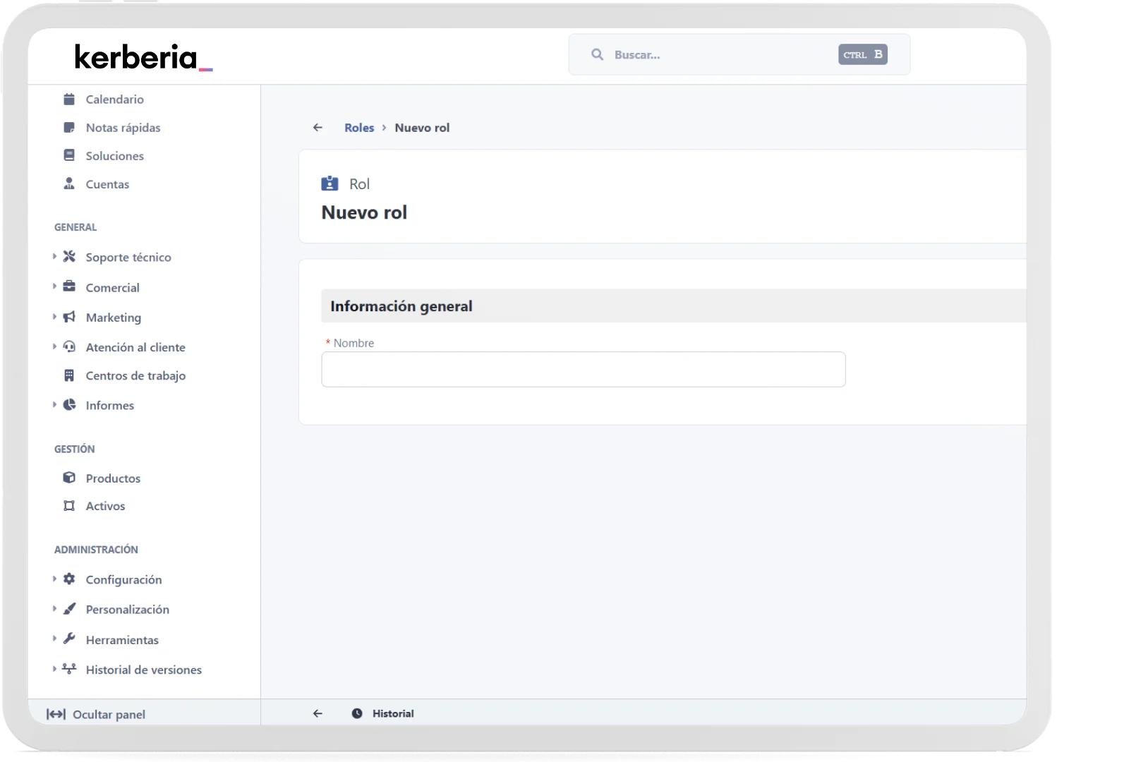Click the back arrow in bottom bar

tap(318, 713)
